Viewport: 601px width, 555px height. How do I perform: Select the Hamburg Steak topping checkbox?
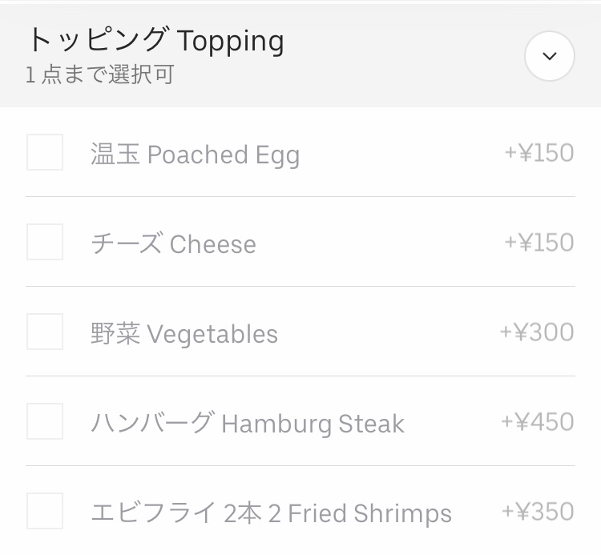click(45, 421)
